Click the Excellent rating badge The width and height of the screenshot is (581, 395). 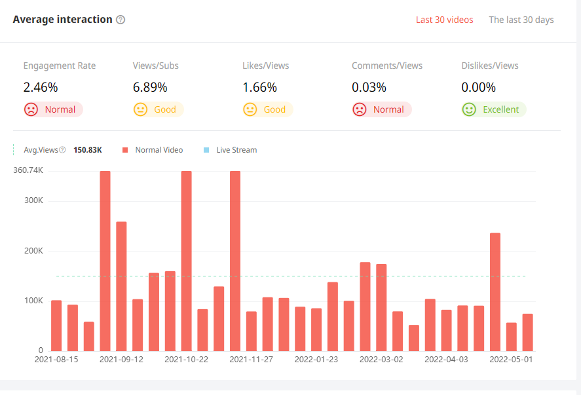point(500,109)
